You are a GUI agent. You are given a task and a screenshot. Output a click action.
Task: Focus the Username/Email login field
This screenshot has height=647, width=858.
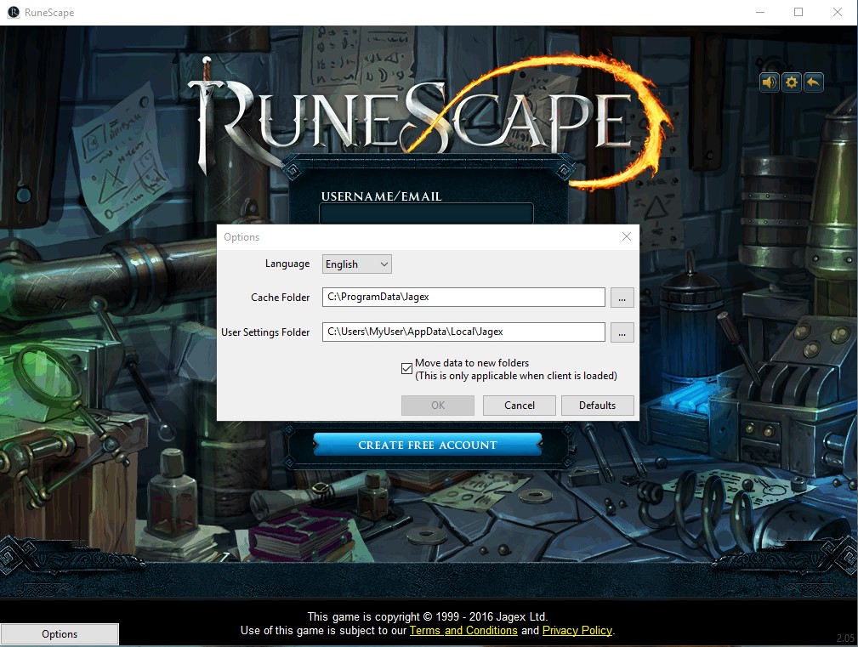point(426,214)
